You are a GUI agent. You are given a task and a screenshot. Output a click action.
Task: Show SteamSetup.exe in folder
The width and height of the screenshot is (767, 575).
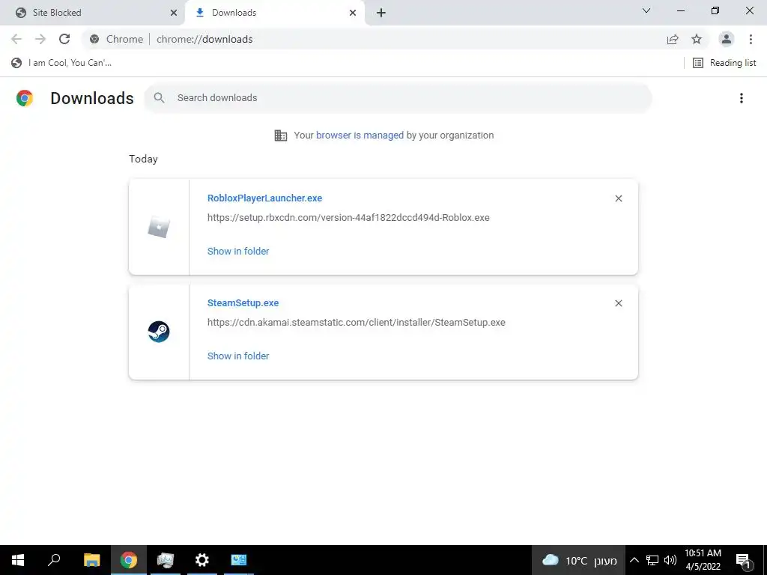coord(238,356)
